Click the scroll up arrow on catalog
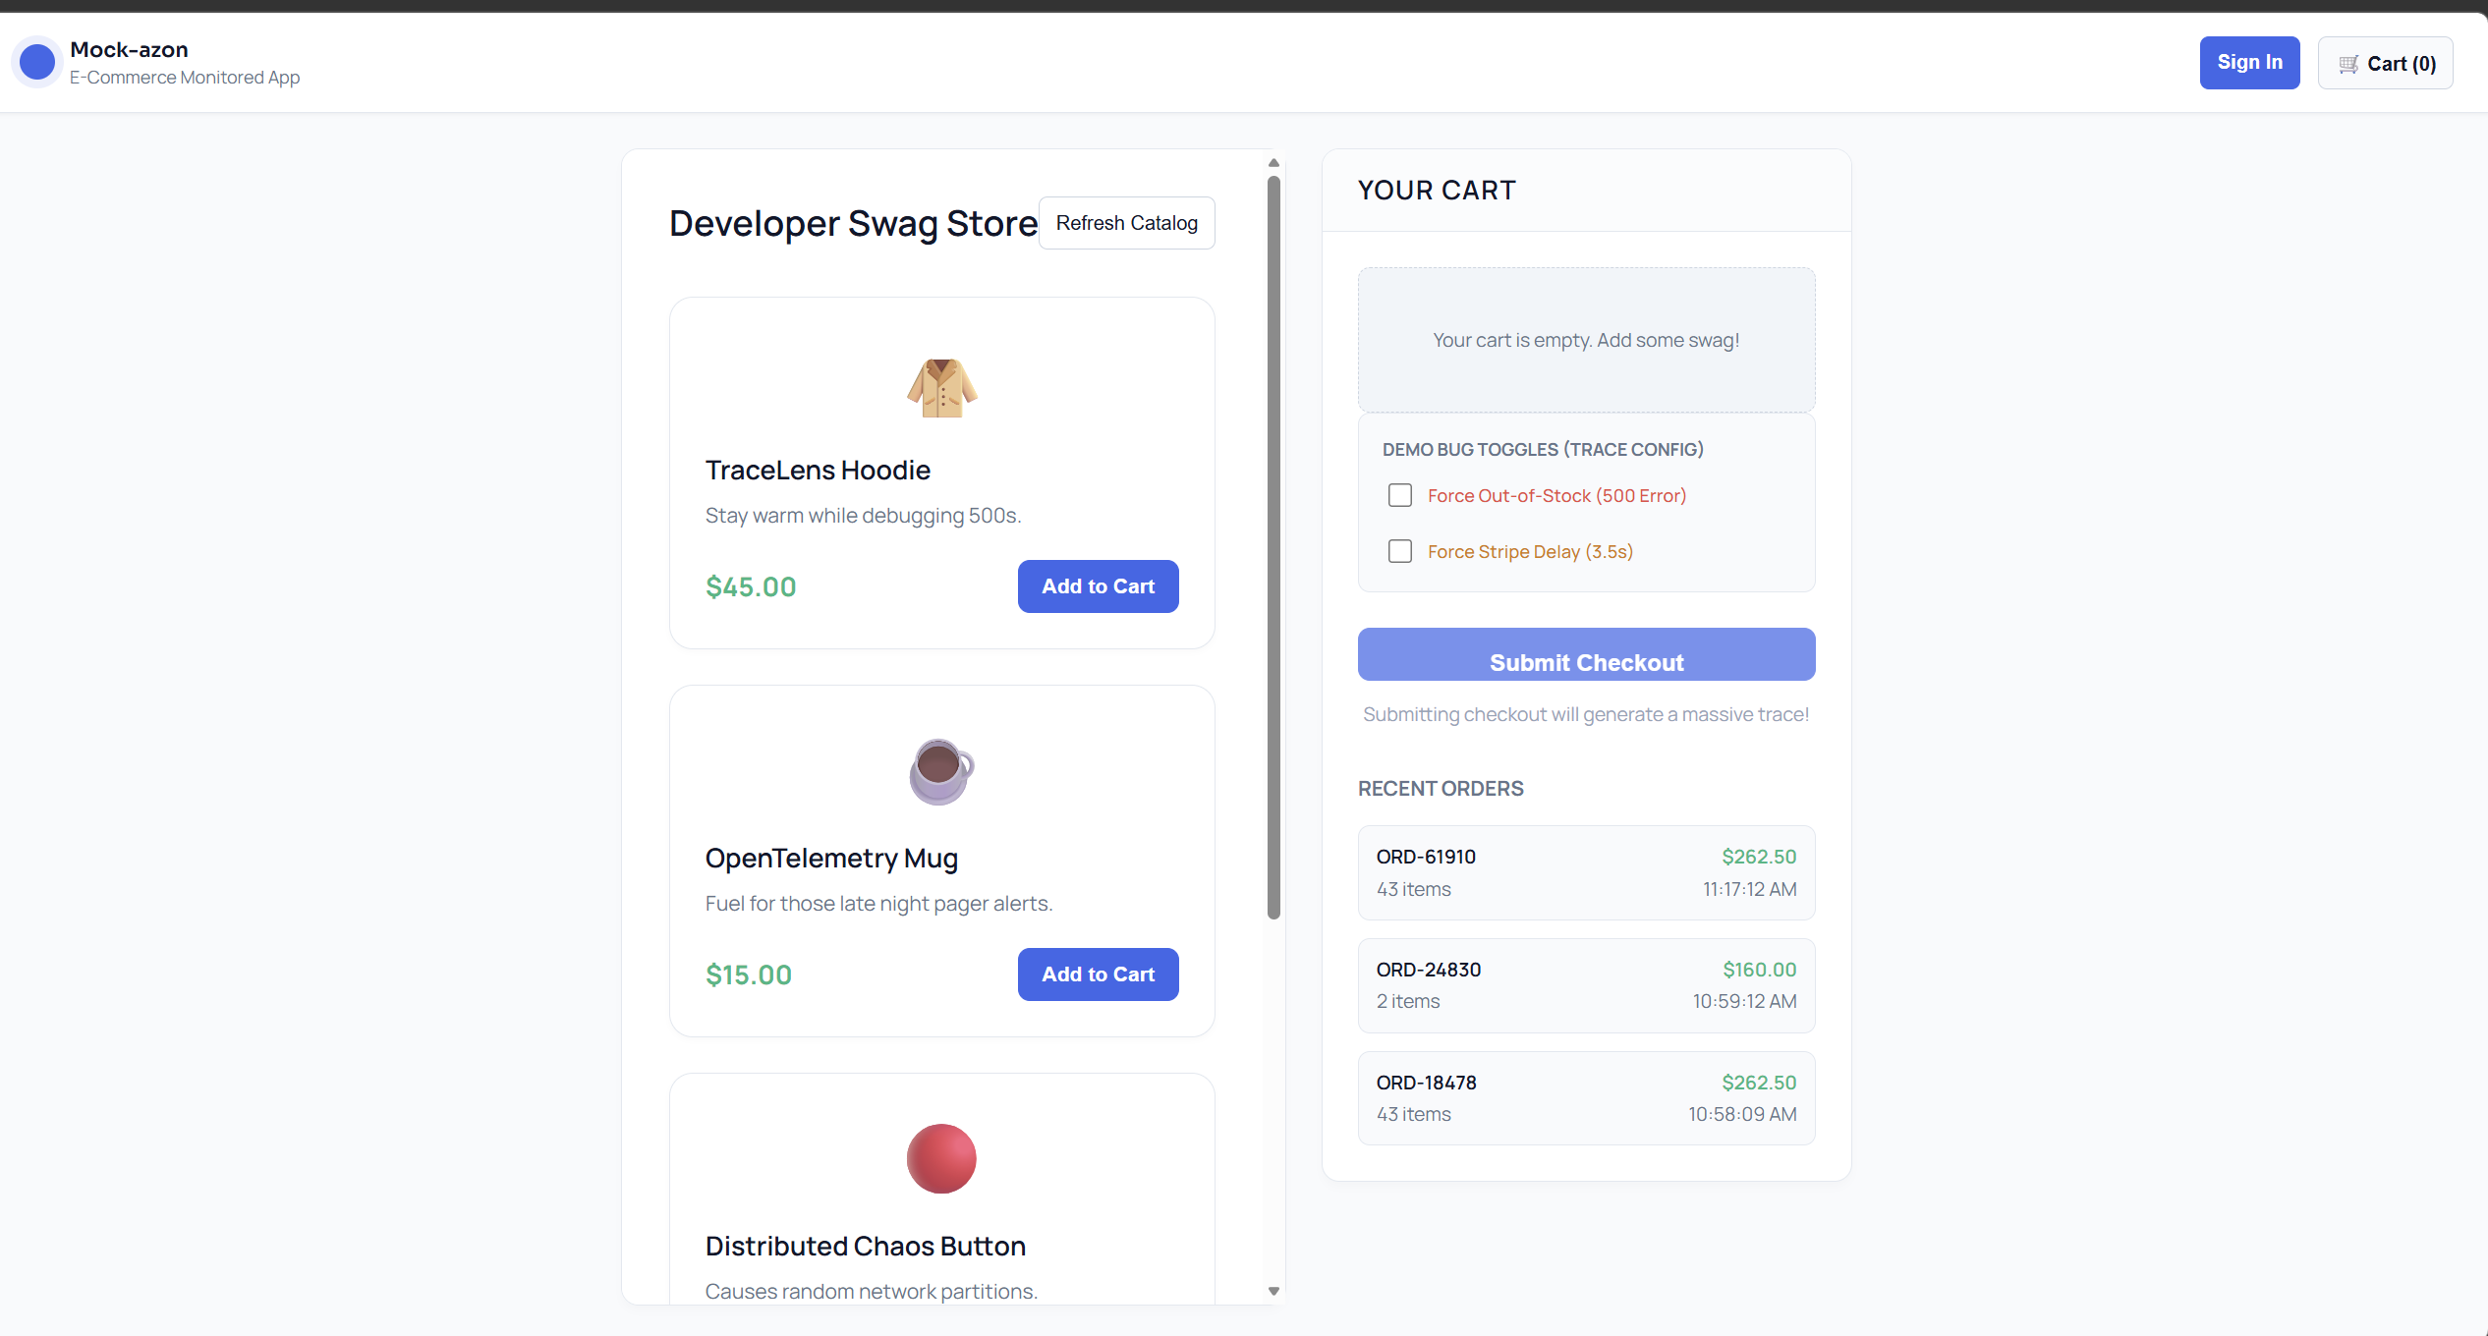 point(1273,163)
